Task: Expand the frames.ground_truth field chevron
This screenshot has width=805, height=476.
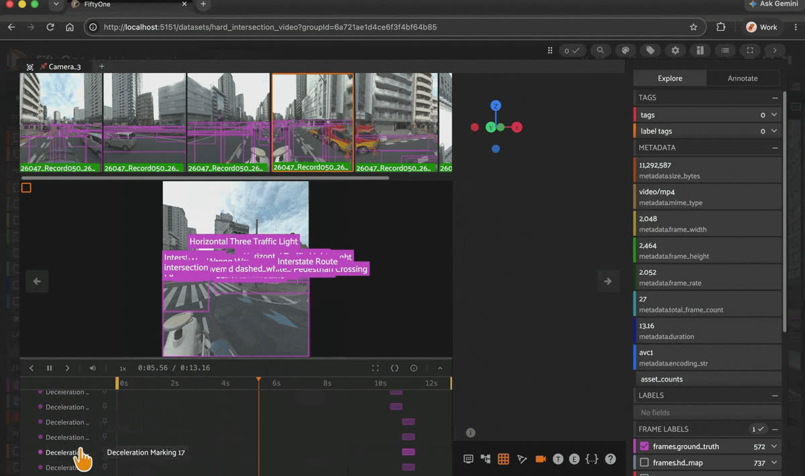Action: click(x=774, y=447)
